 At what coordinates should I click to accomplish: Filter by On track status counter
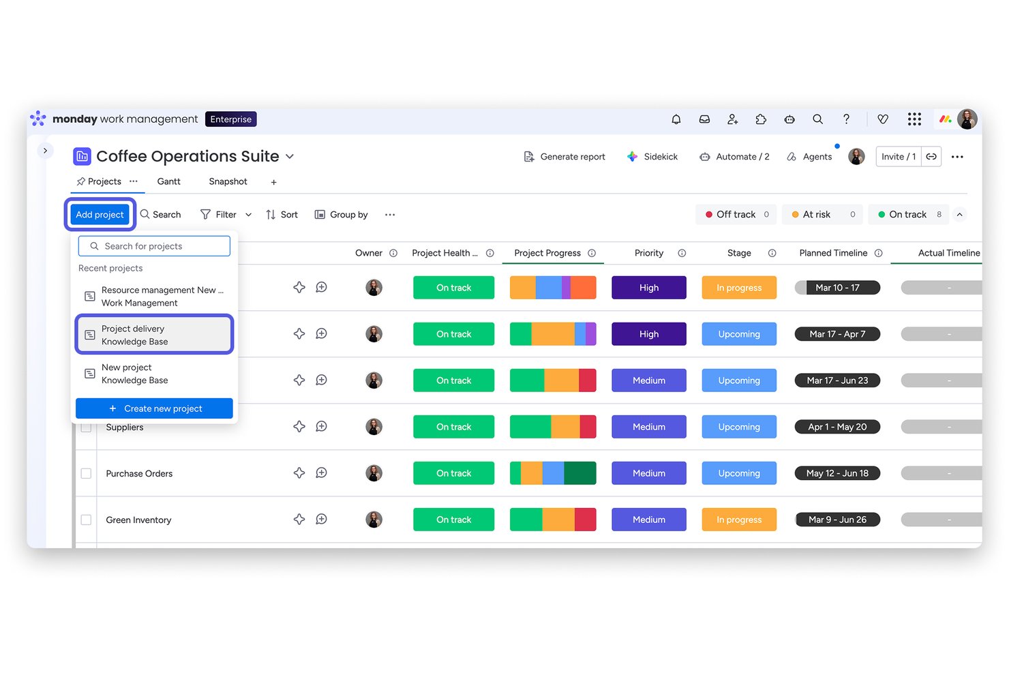pyautogui.click(x=909, y=215)
